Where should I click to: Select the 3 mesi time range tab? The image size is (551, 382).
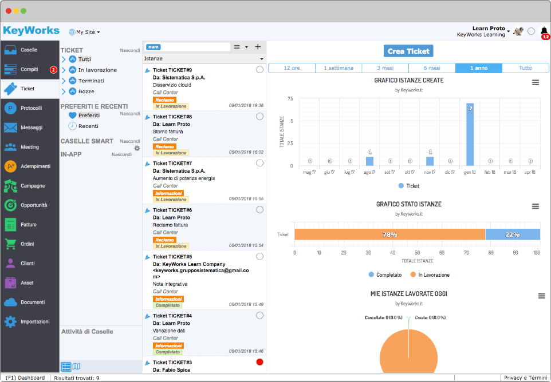click(385, 68)
